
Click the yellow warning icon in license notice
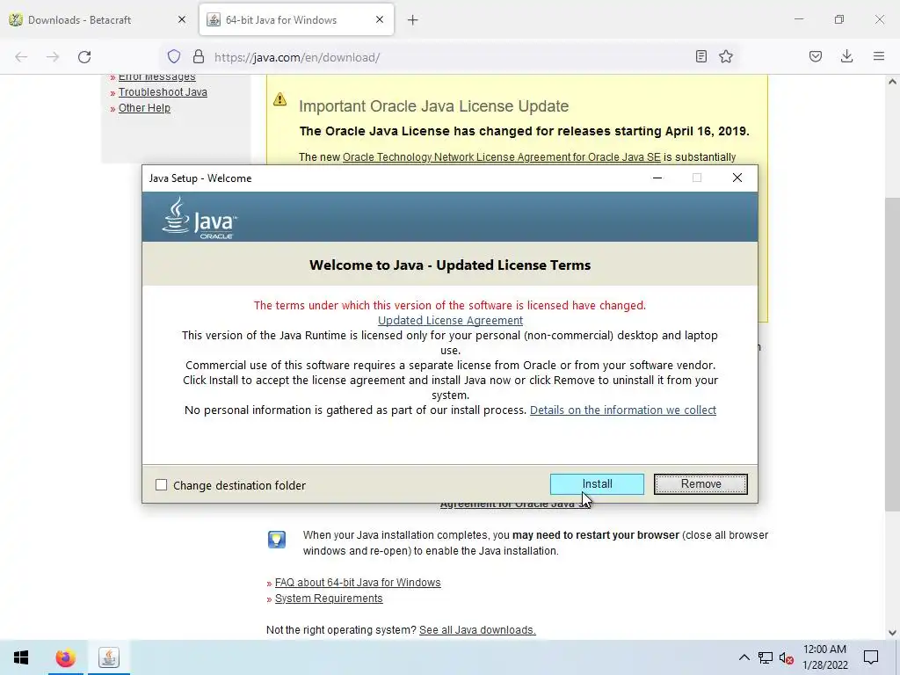[x=279, y=99]
